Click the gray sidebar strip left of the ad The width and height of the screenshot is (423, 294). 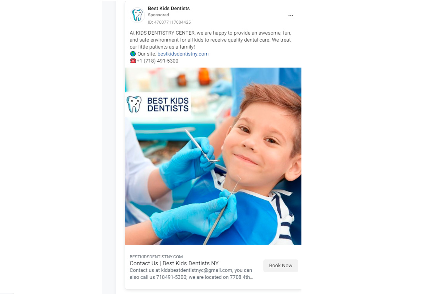click(109, 147)
